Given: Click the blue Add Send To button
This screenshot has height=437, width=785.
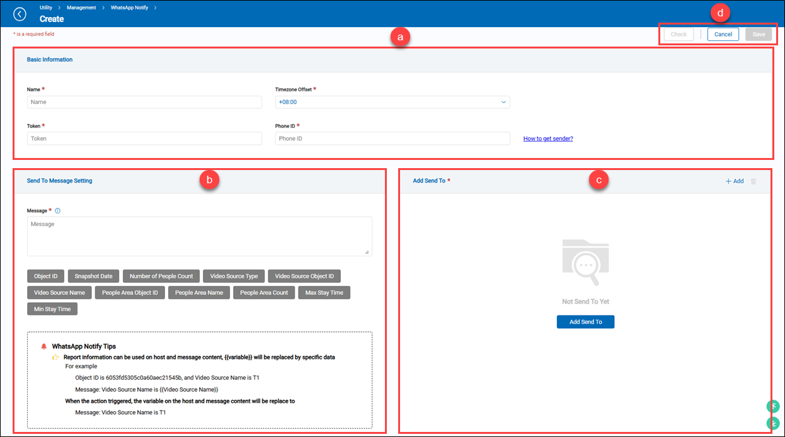Looking at the screenshot, I should coord(585,322).
